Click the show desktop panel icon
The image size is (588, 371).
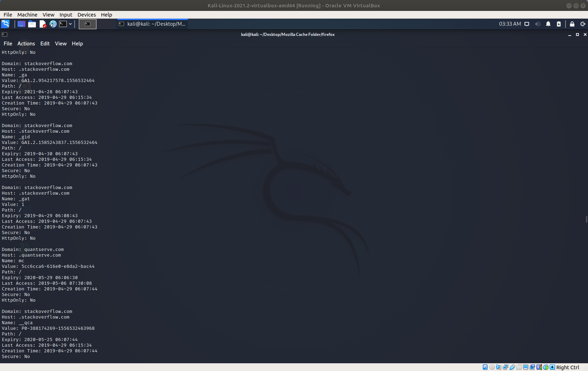[21, 24]
